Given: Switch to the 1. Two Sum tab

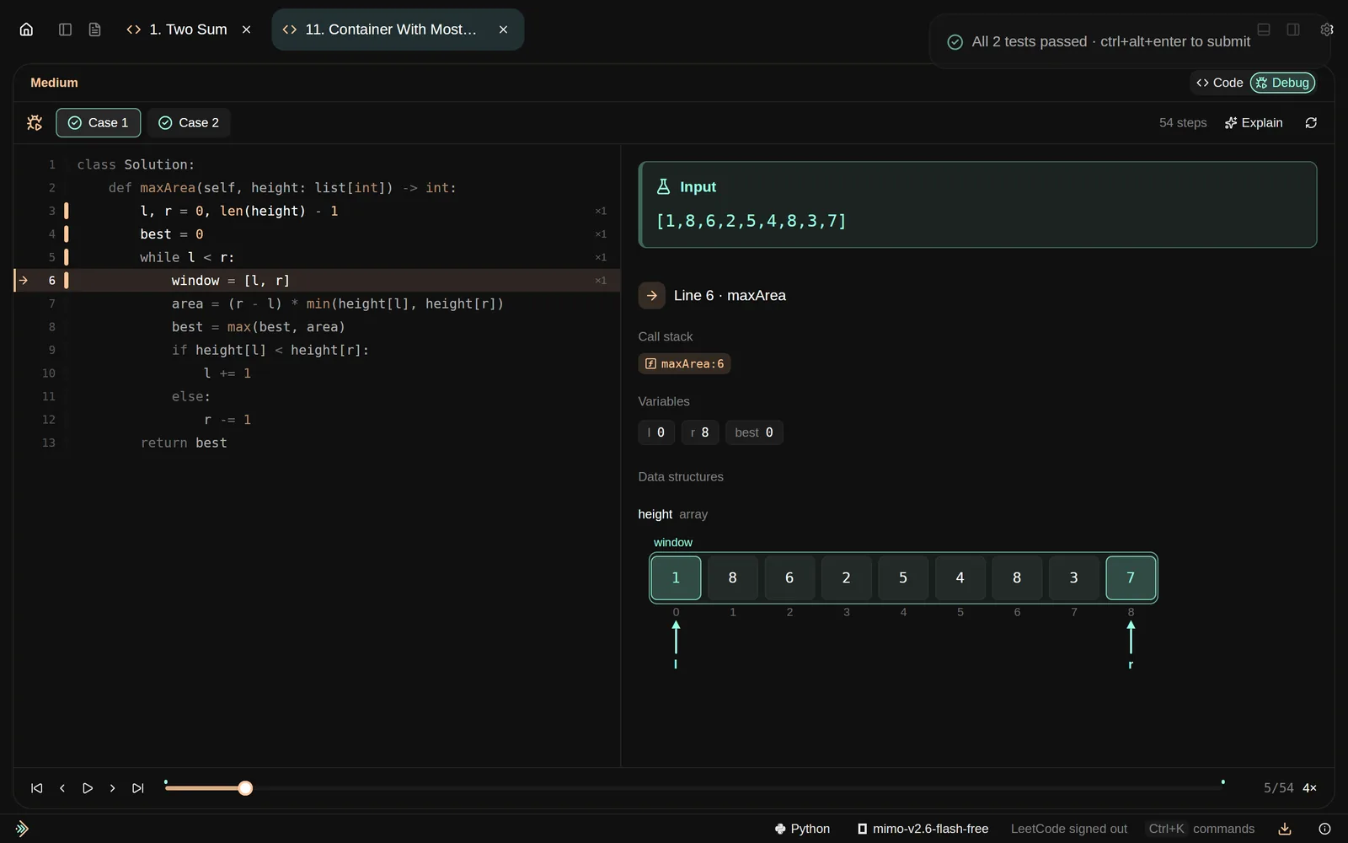Looking at the screenshot, I should (177, 30).
